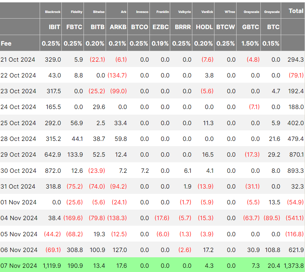Select the 642.9 IBIT value
The image size is (305, 272).
tap(53, 155)
